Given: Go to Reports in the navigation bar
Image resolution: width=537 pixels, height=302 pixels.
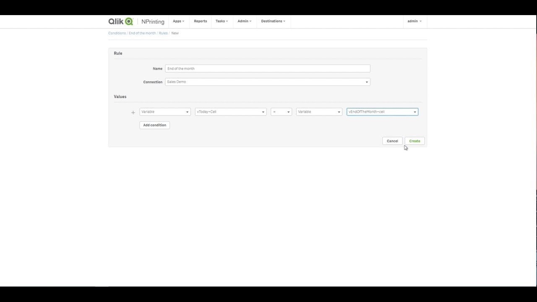Looking at the screenshot, I should pyautogui.click(x=200, y=21).
